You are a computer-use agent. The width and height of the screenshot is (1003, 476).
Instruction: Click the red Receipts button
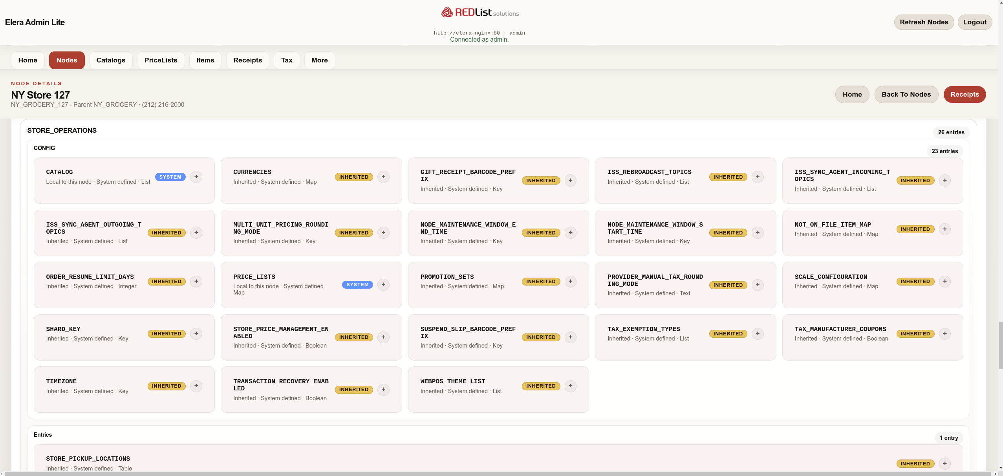coord(965,94)
